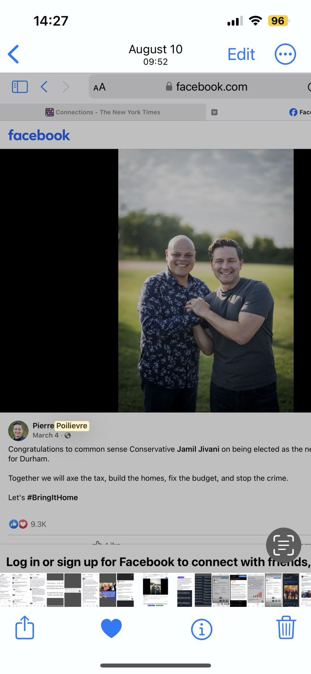Tap the facebook.com address bar
This screenshot has width=311, height=674.
click(206, 87)
